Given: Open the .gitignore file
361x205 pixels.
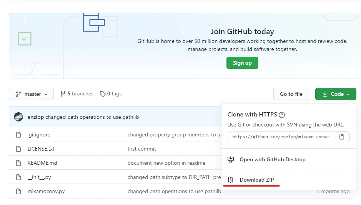Looking at the screenshot, I should point(39,135).
